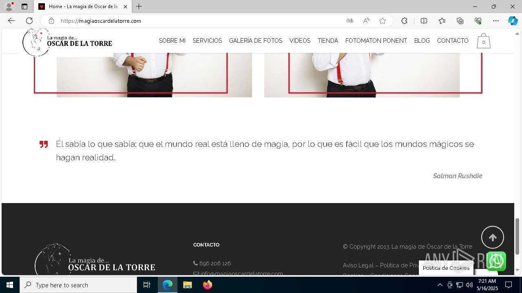Open the WhatsApp chat icon
Image resolution: width=522 pixels, height=293 pixels.
pos(496,261)
